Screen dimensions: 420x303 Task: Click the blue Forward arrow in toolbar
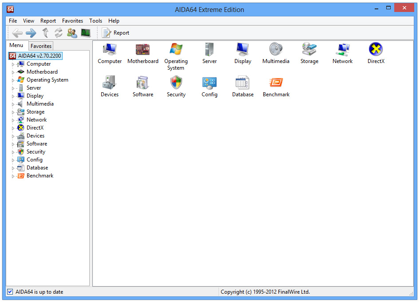coord(31,32)
